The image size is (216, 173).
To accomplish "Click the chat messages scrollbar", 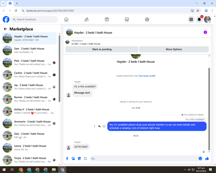I will pyautogui.click(x=209, y=109).
